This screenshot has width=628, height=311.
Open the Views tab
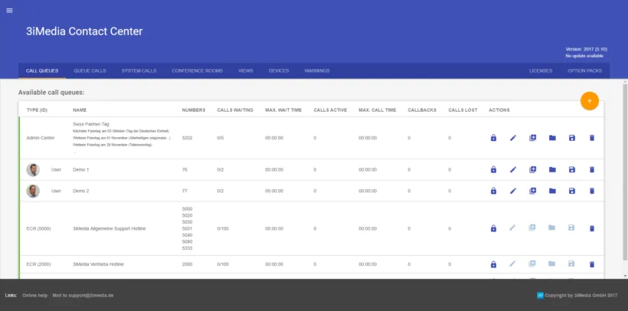[246, 71]
